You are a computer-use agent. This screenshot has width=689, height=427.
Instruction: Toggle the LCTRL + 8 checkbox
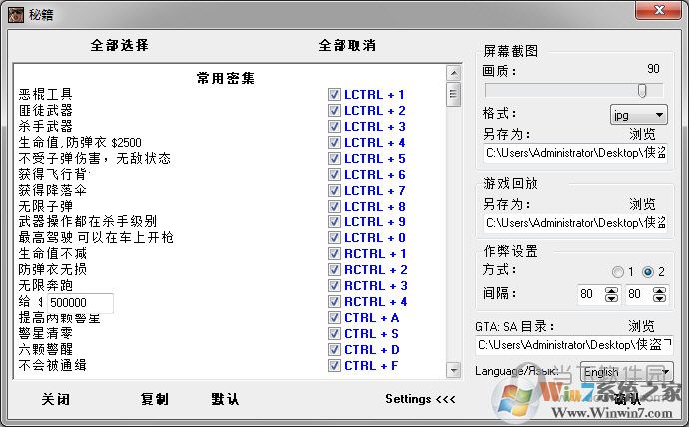point(334,207)
